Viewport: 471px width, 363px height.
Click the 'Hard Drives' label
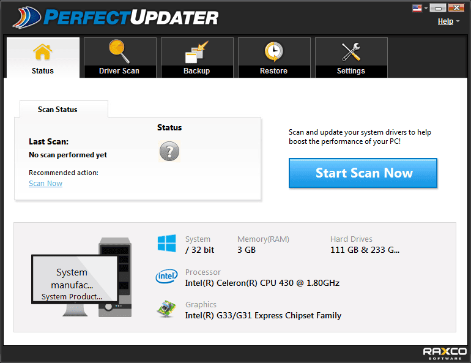coord(351,239)
